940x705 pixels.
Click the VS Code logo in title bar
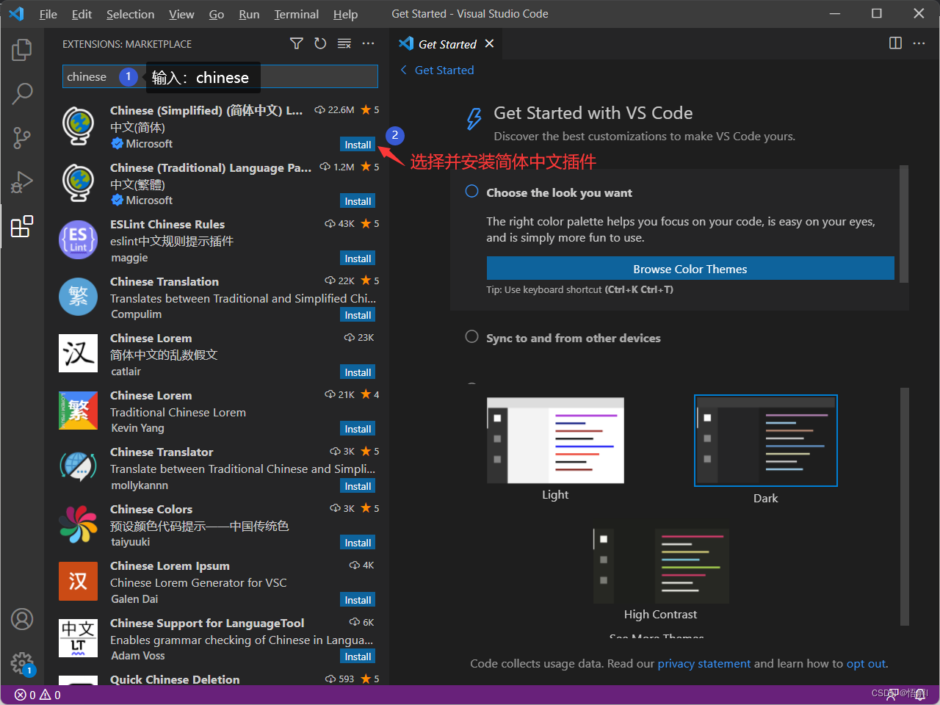pos(16,14)
